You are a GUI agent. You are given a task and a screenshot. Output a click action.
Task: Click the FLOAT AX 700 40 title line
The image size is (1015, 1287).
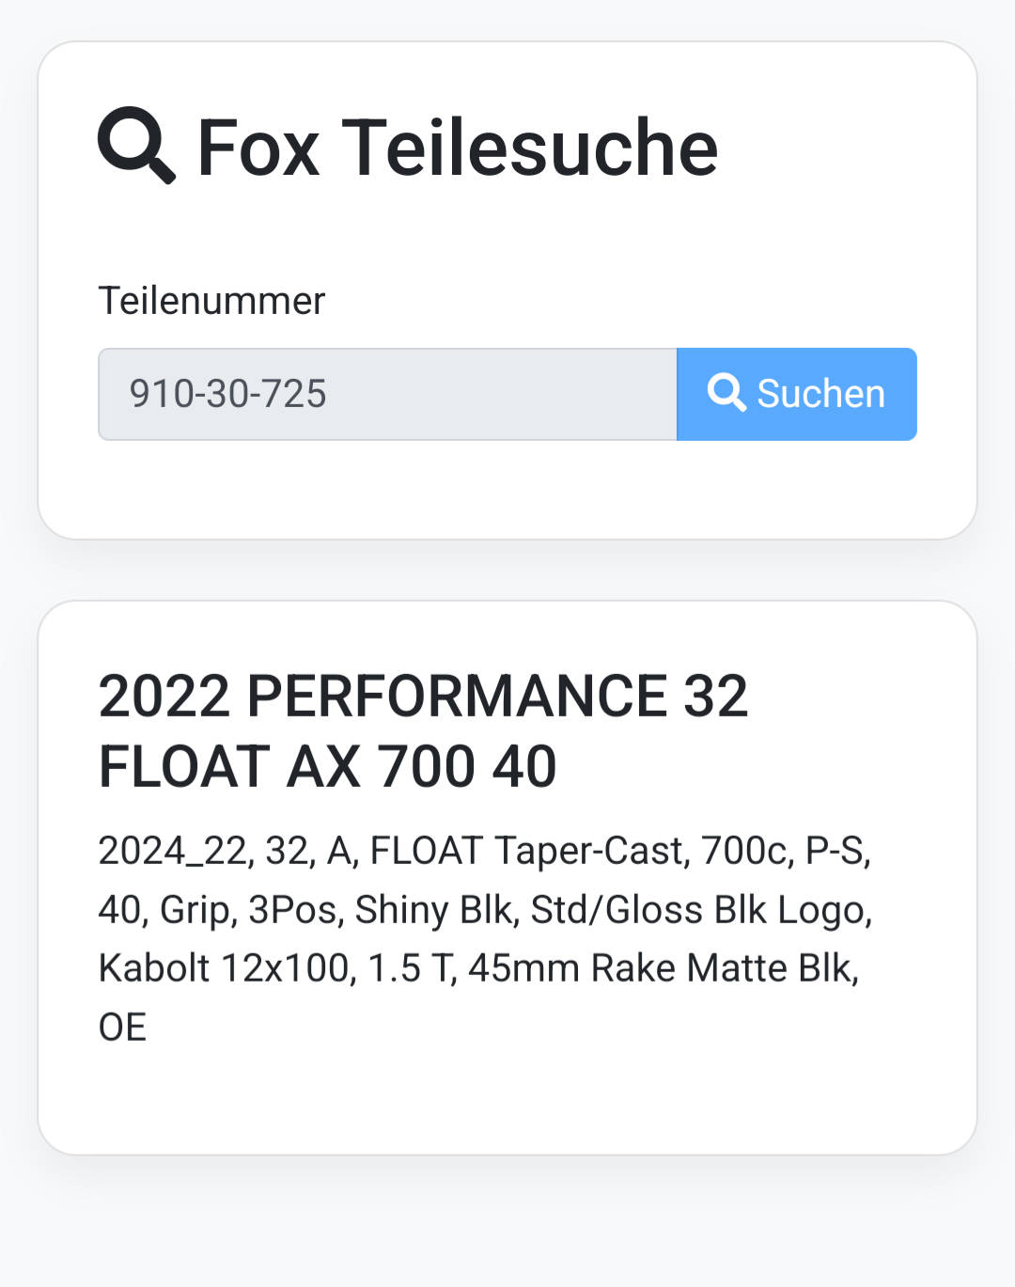(327, 766)
